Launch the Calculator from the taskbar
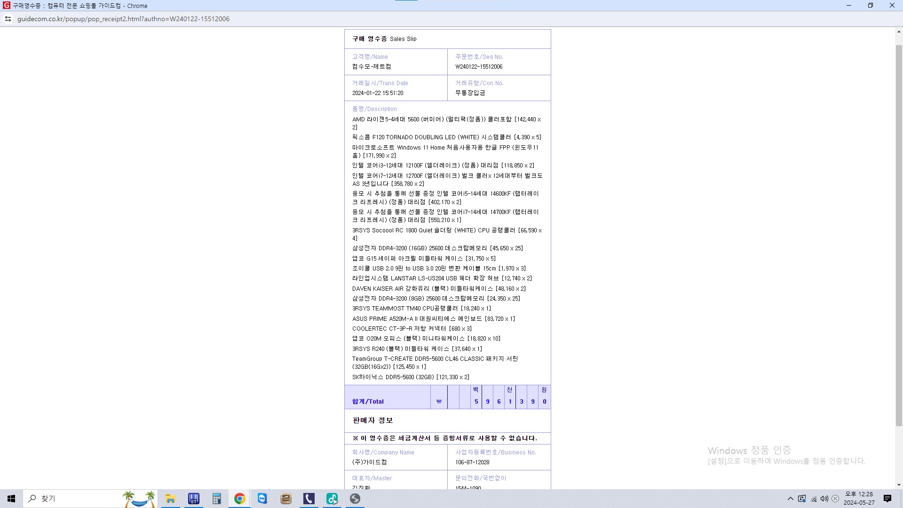 click(x=216, y=499)
